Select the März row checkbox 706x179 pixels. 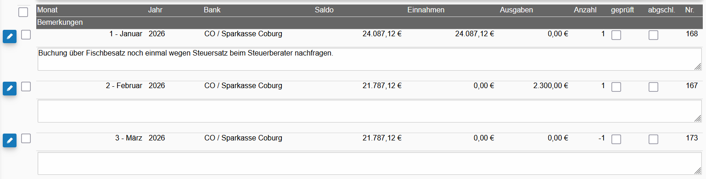(26, 138)
